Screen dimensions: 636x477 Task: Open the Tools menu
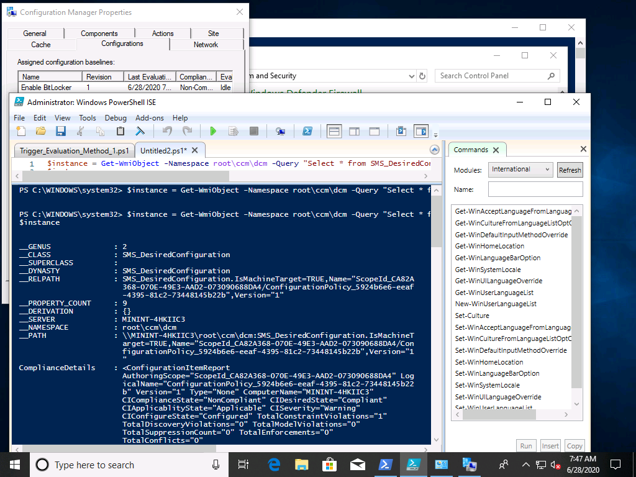click(x=87, y=118)
